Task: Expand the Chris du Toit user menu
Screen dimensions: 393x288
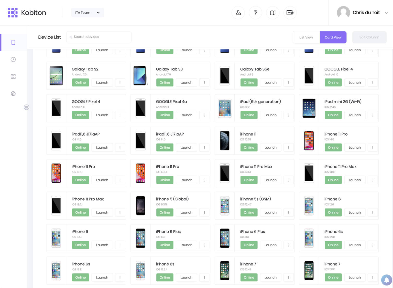Action: (387, 13)
